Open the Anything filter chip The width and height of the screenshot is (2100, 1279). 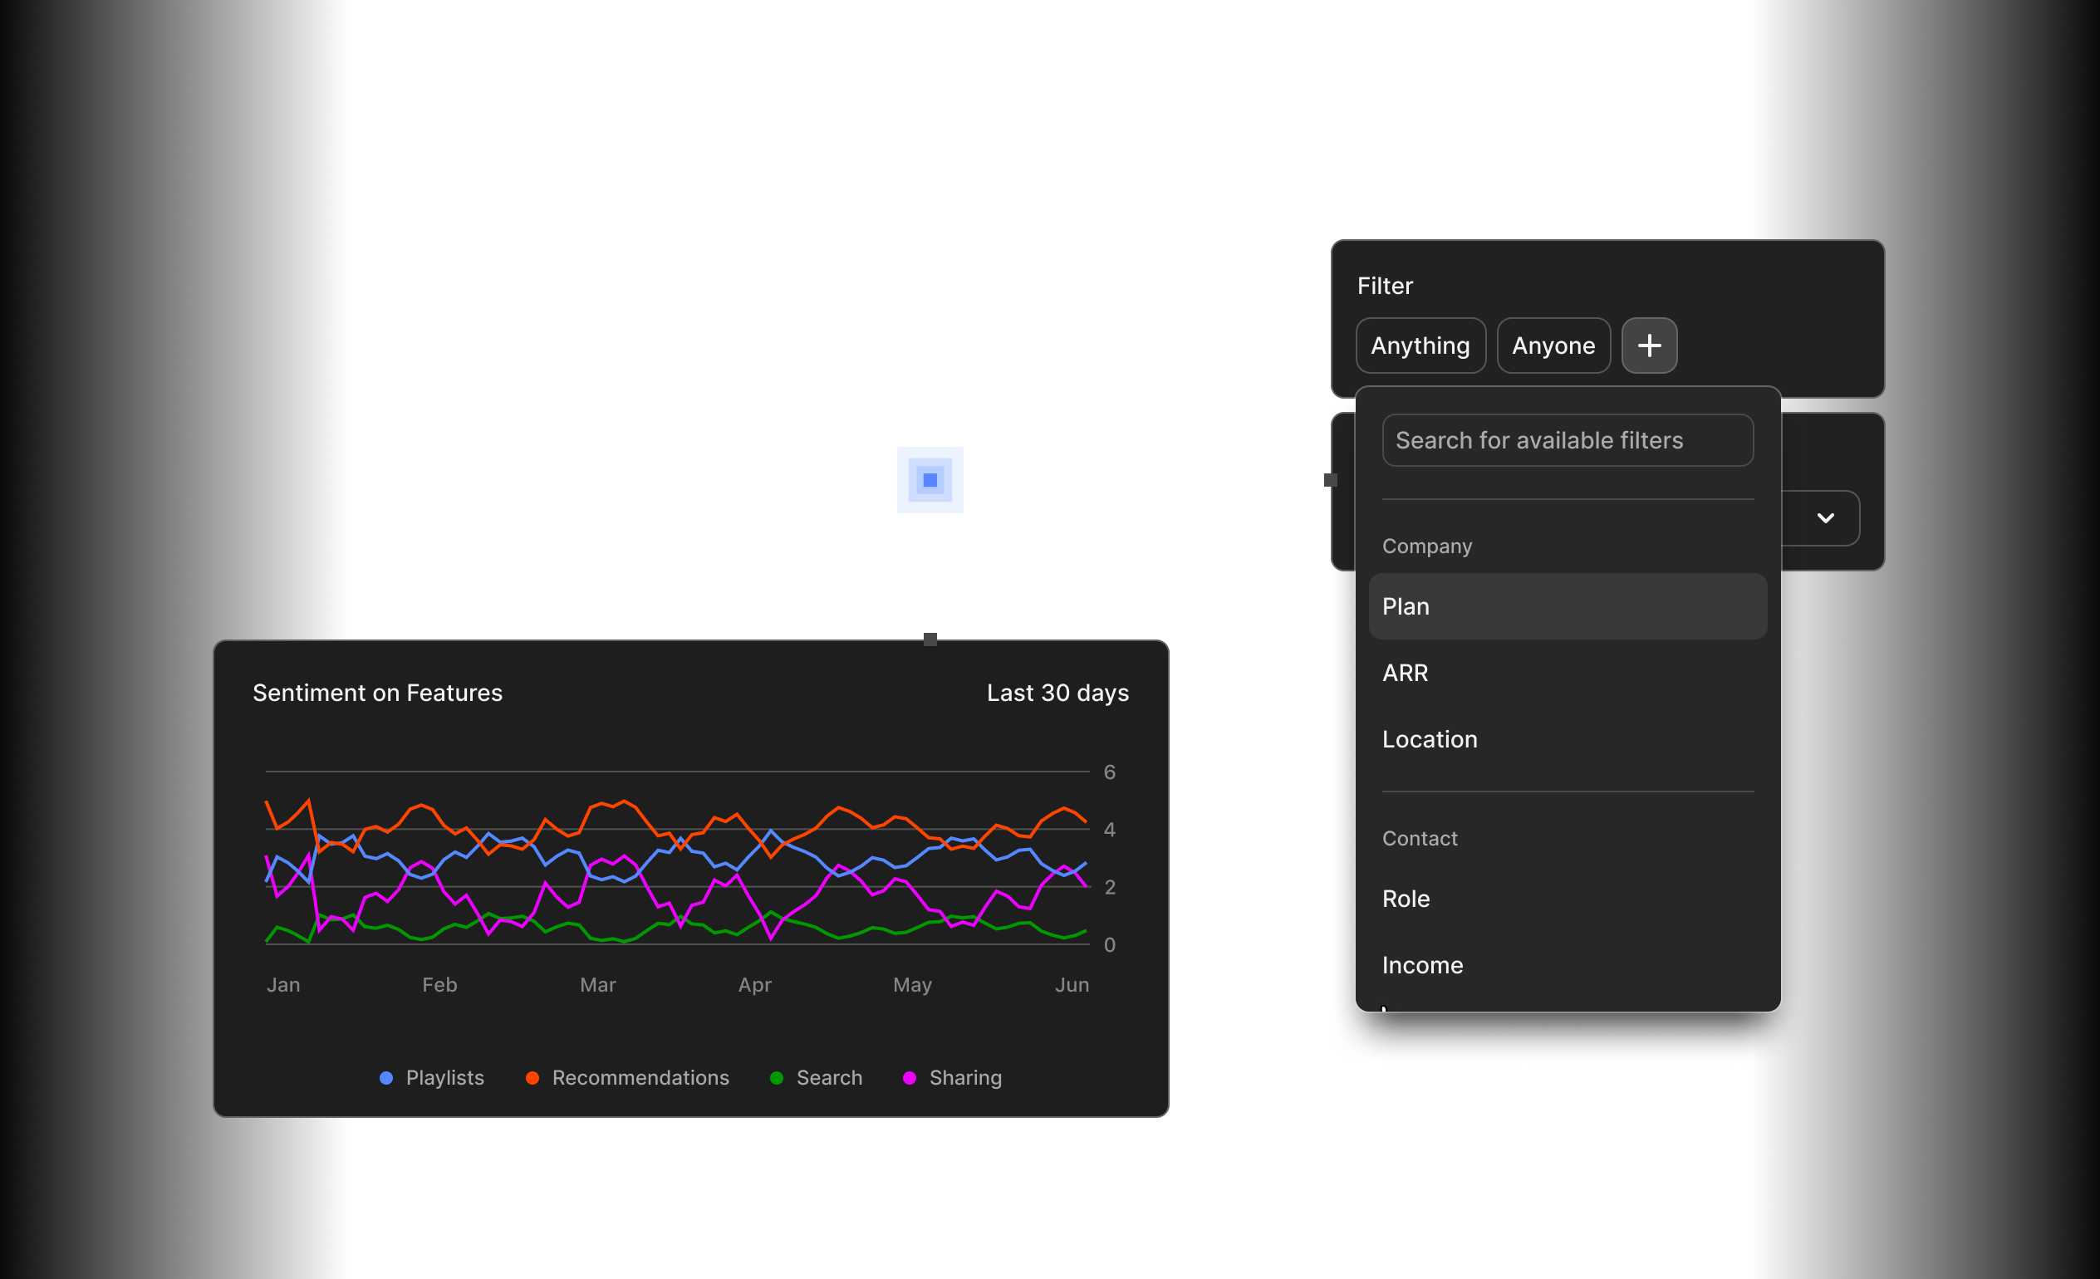pos(1420,345)
